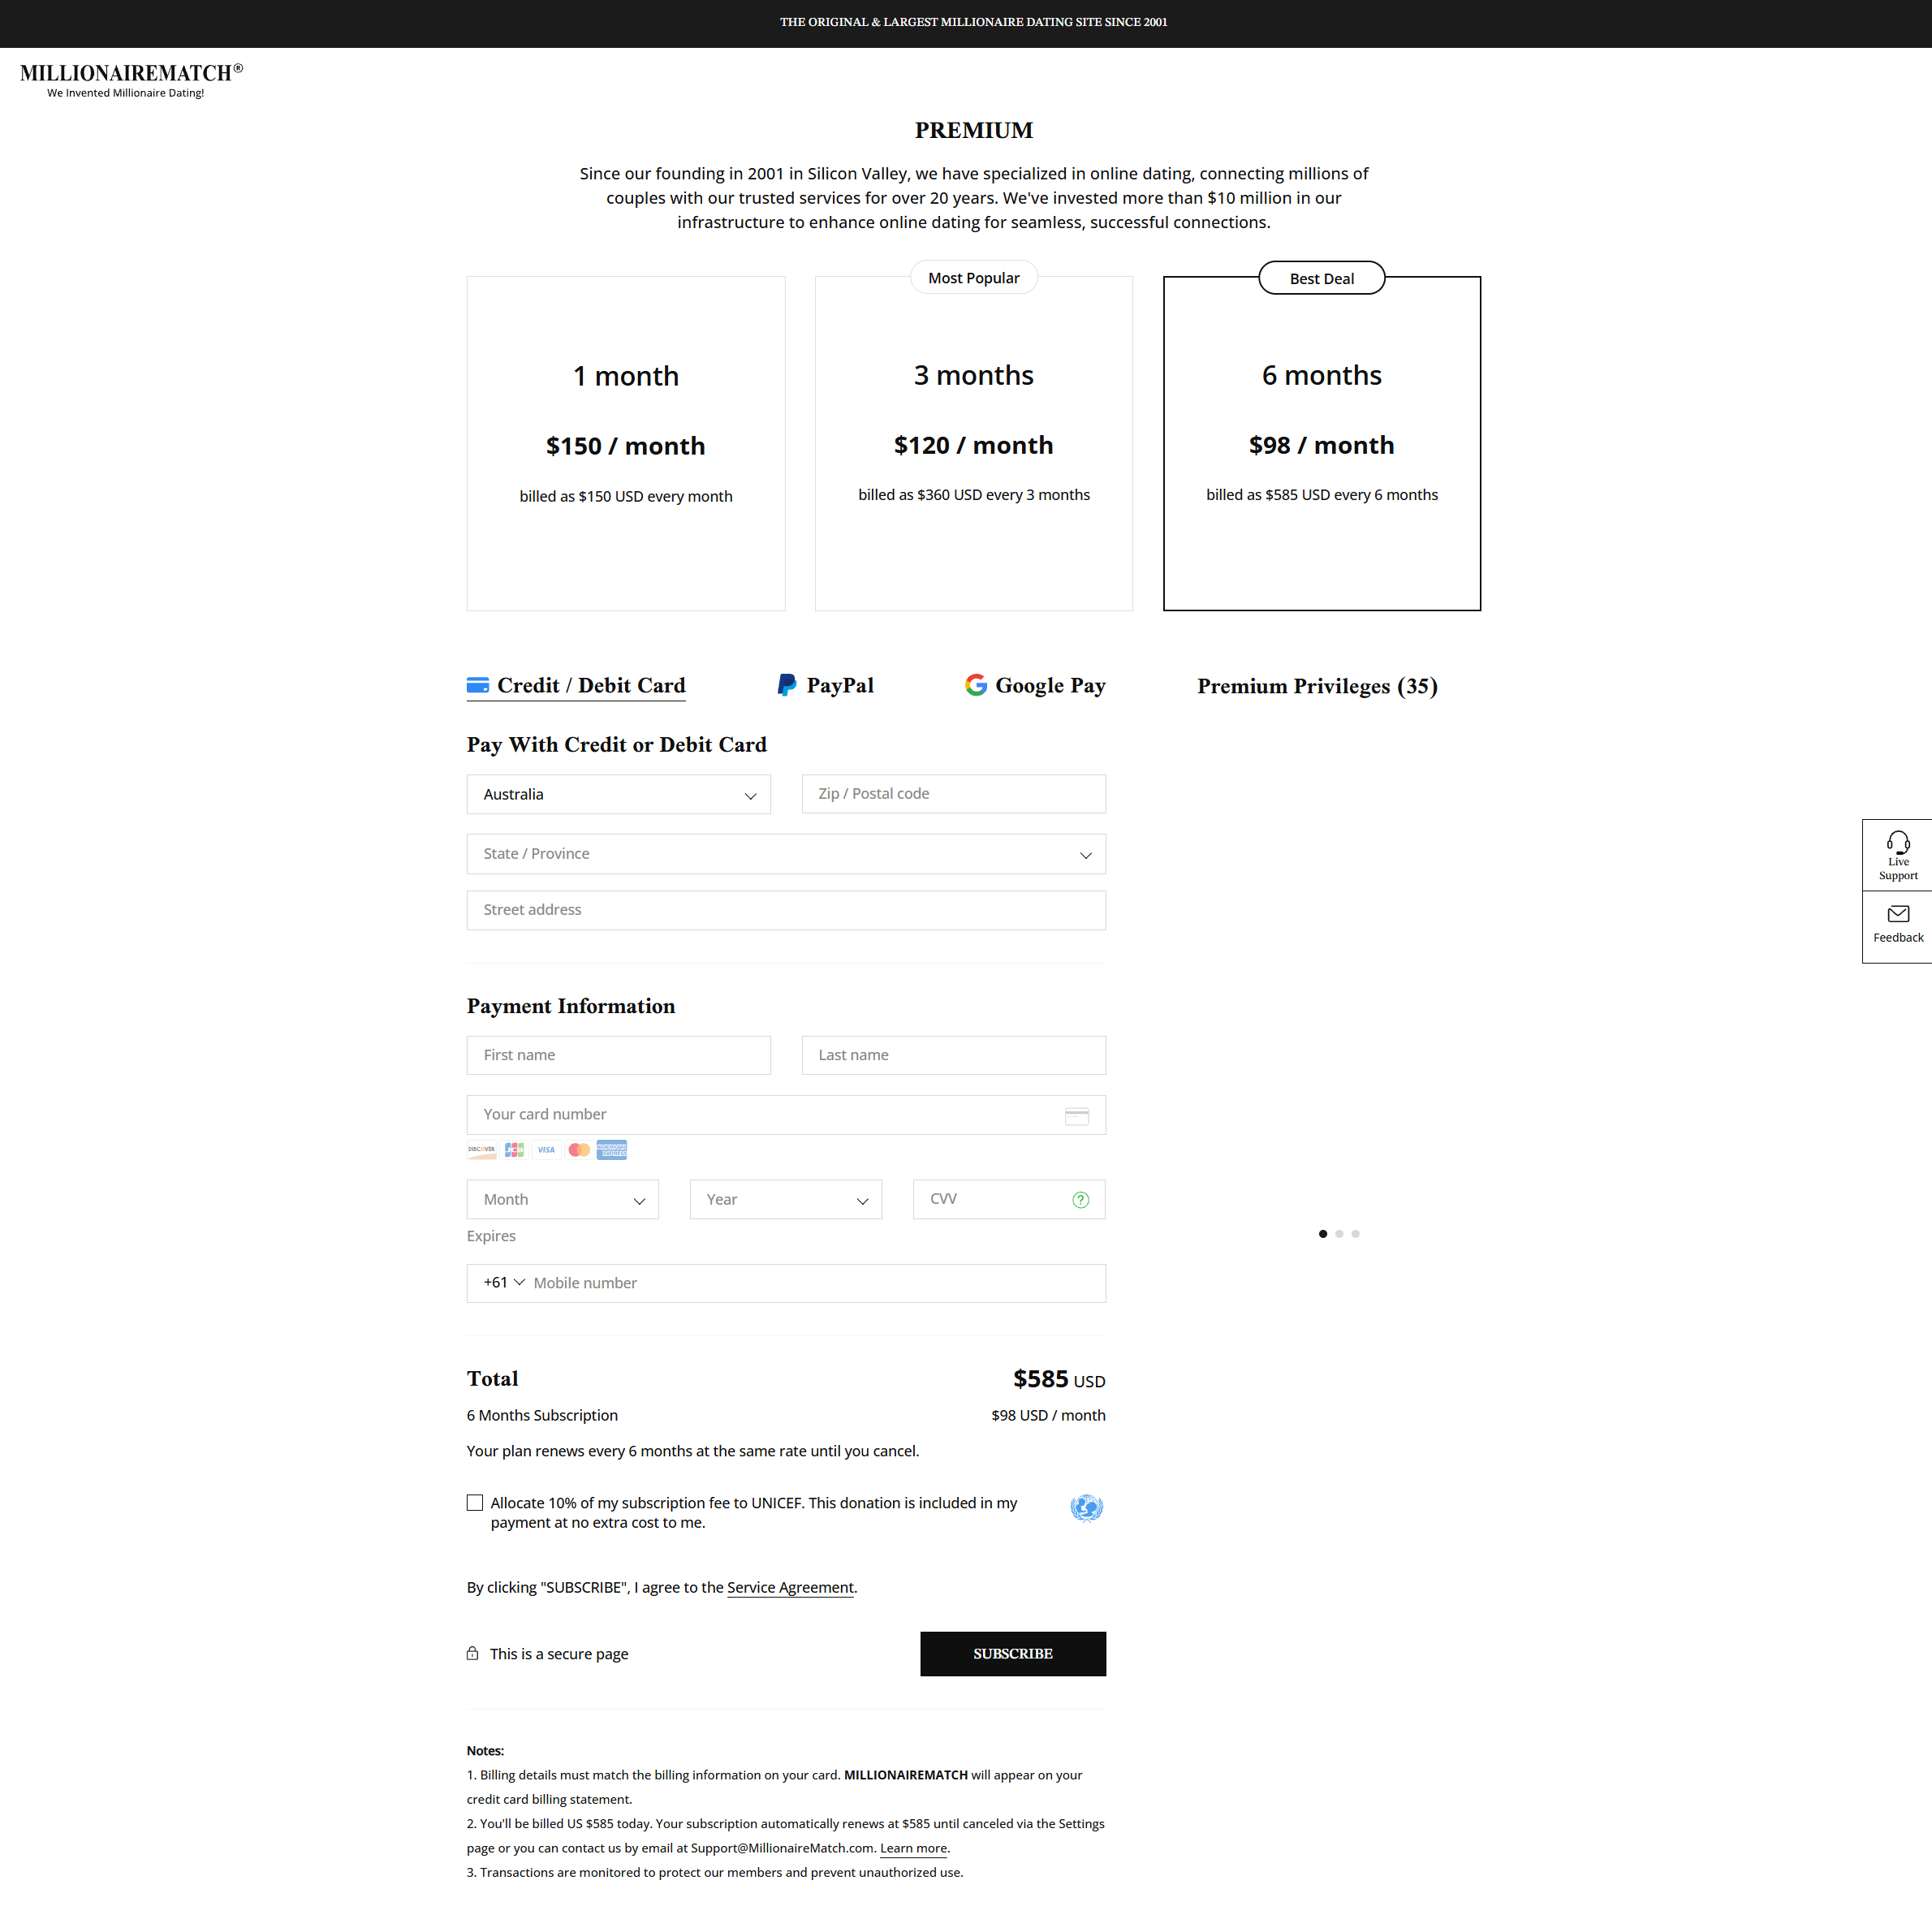Click the PayPal logo icon
This screenshot has width=1932, height=1915.
click(787, 684)
